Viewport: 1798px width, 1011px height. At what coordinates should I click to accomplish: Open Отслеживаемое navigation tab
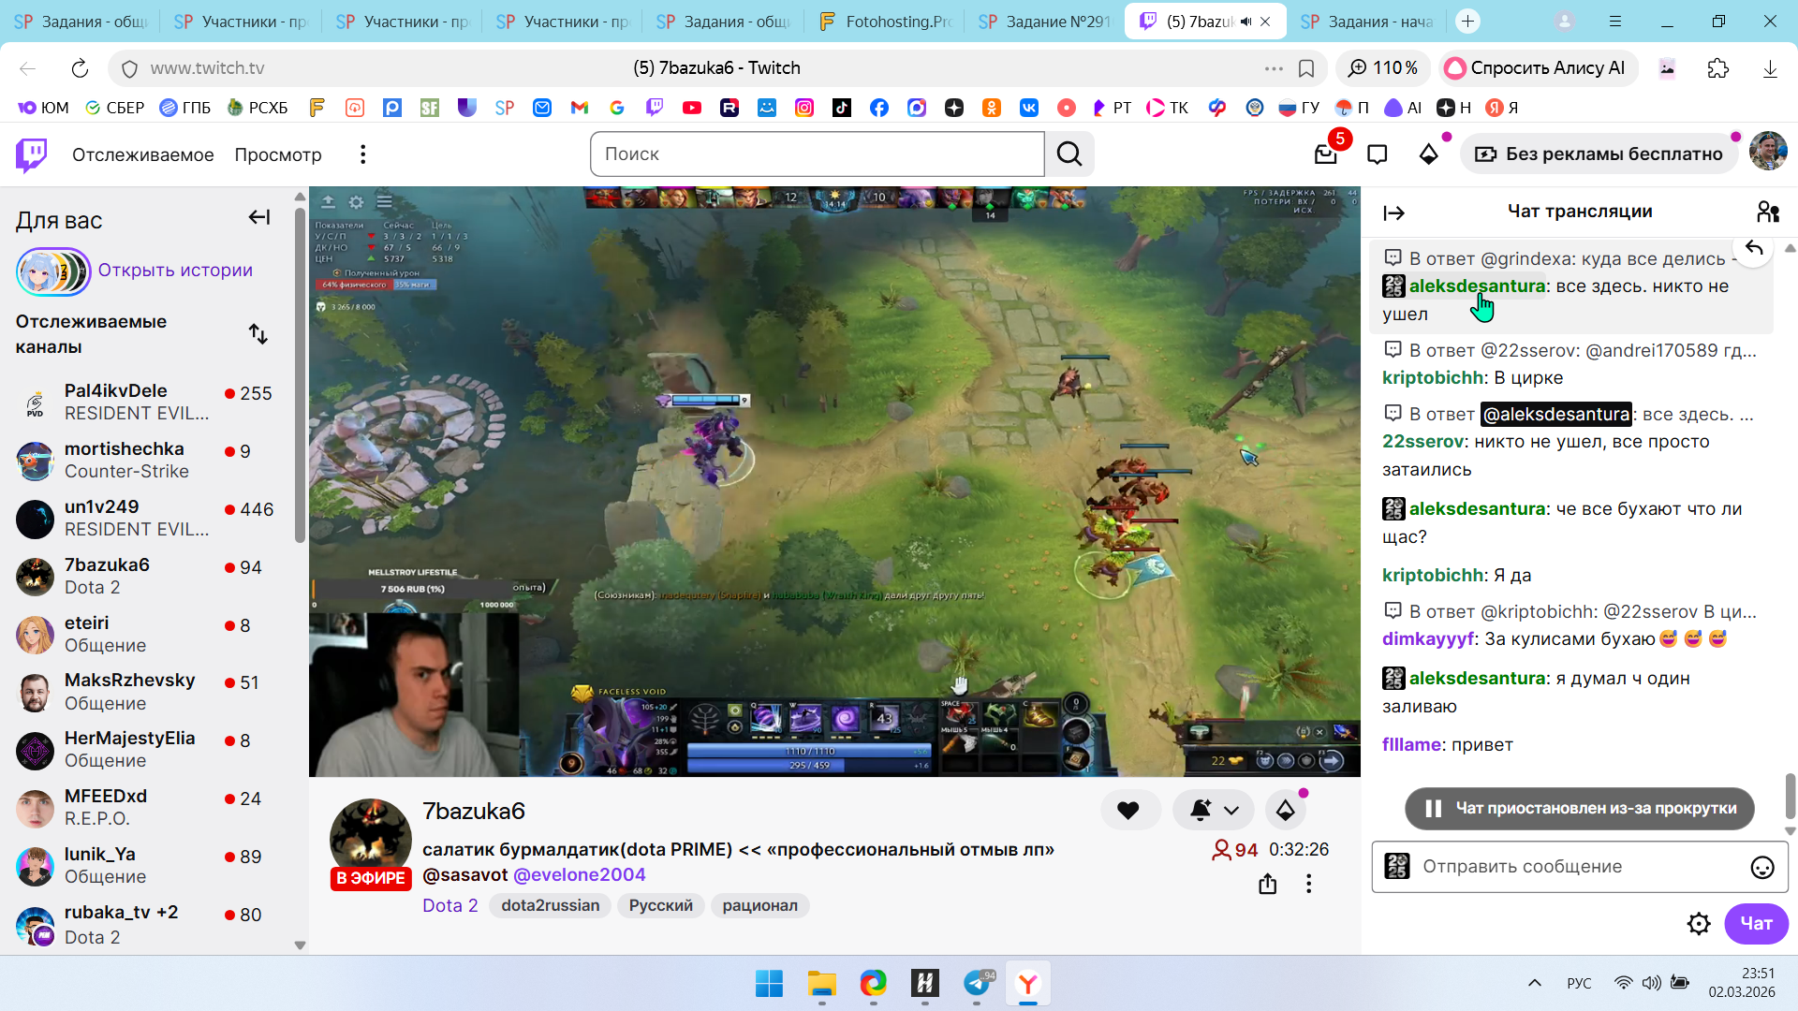tap(142, 154)
